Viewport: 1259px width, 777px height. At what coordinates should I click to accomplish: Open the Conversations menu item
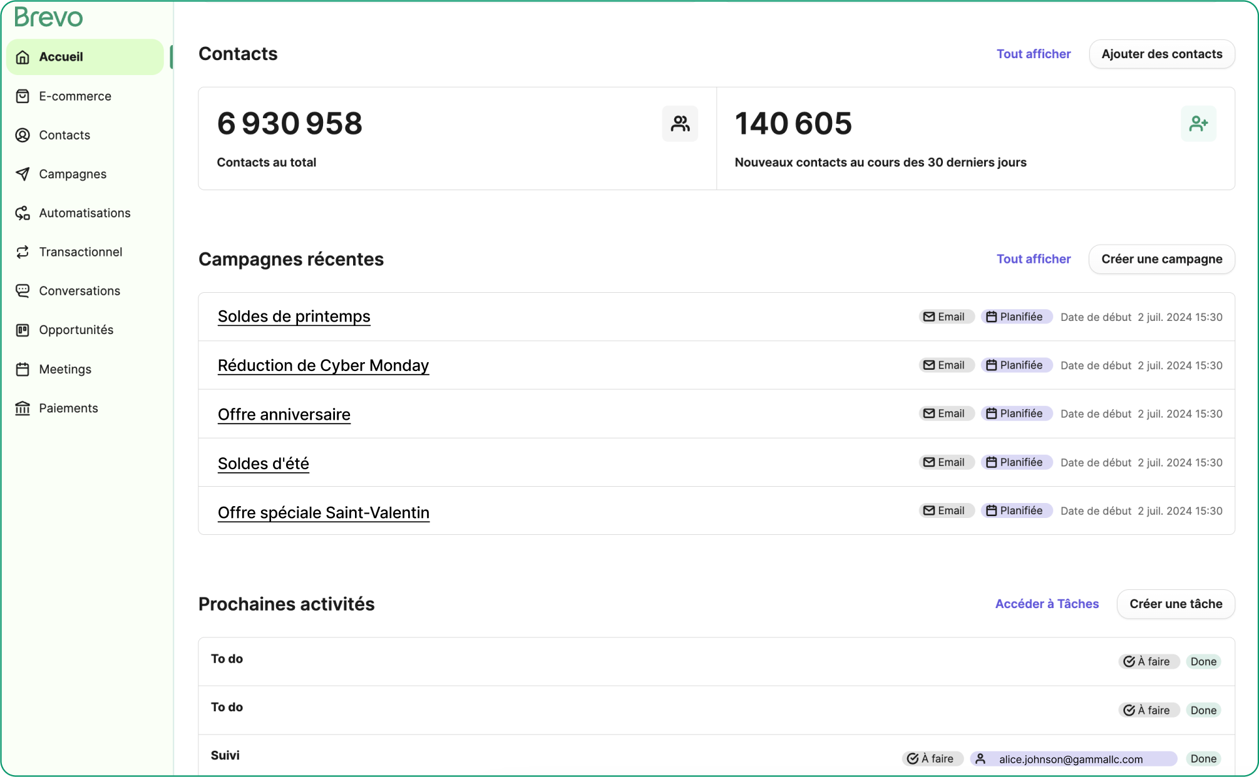pyautogui.click(x=79, y=291)
